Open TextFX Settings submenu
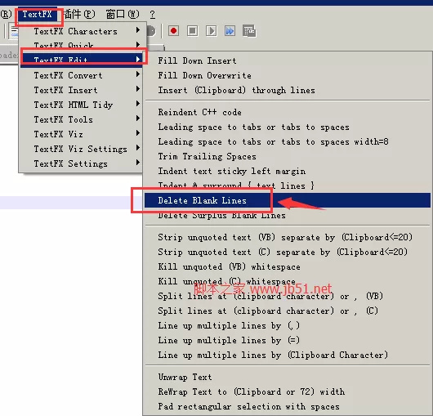433x416 pixels. pos(81,163)
